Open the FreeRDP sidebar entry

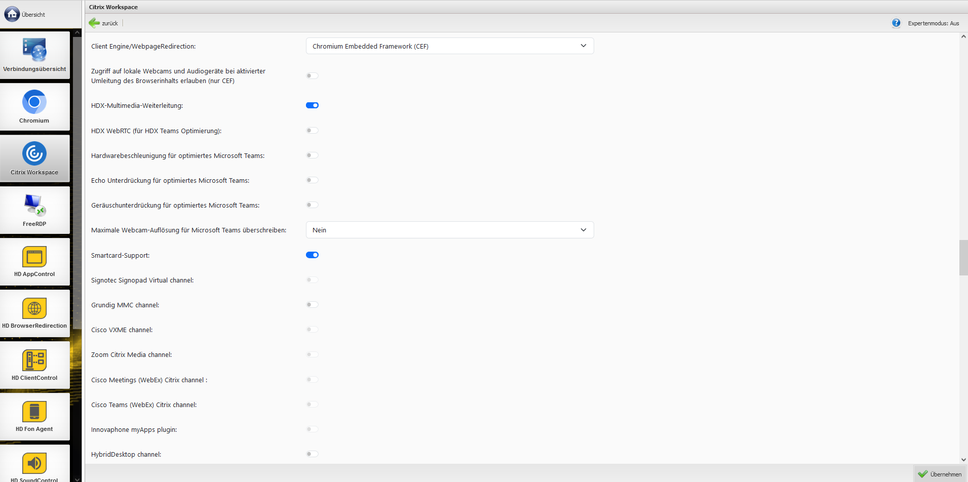pyautogui.click(x=34, y=210)
